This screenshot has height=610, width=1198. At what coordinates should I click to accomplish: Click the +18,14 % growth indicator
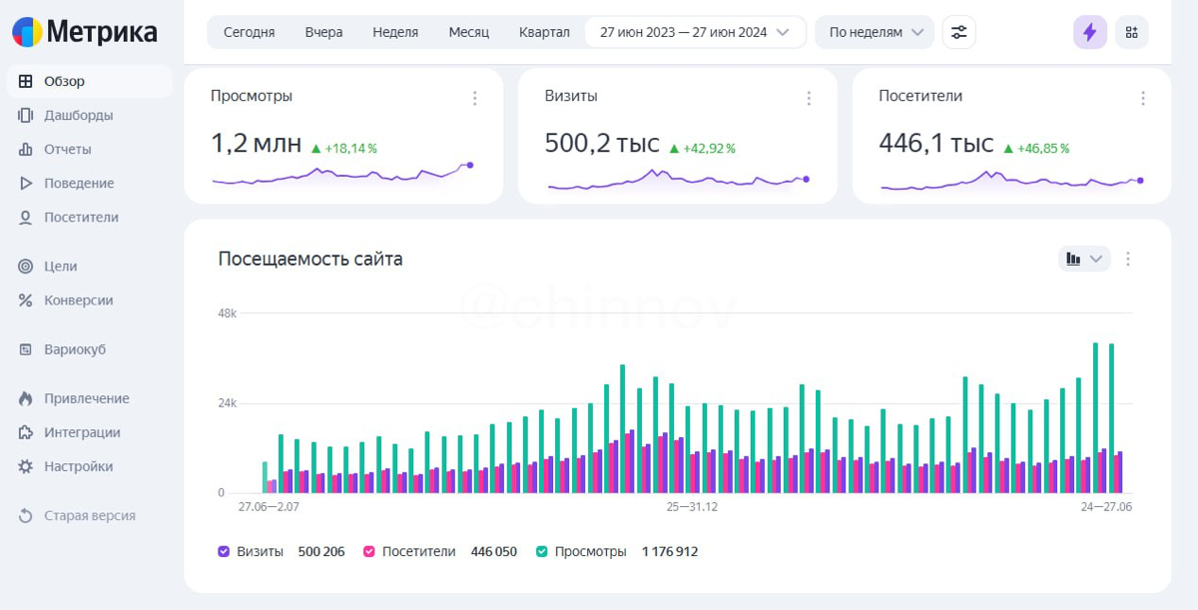(x=344, y=149)
